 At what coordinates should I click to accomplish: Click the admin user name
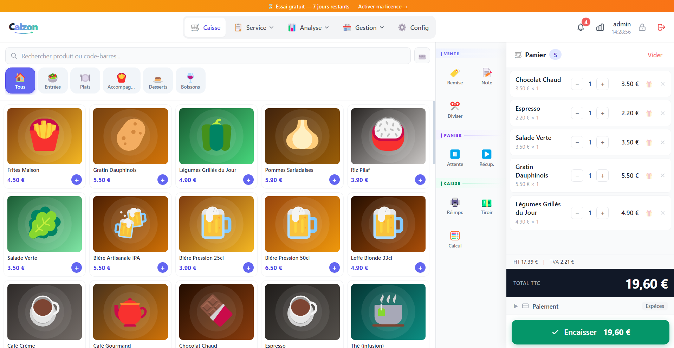[622, 24]
